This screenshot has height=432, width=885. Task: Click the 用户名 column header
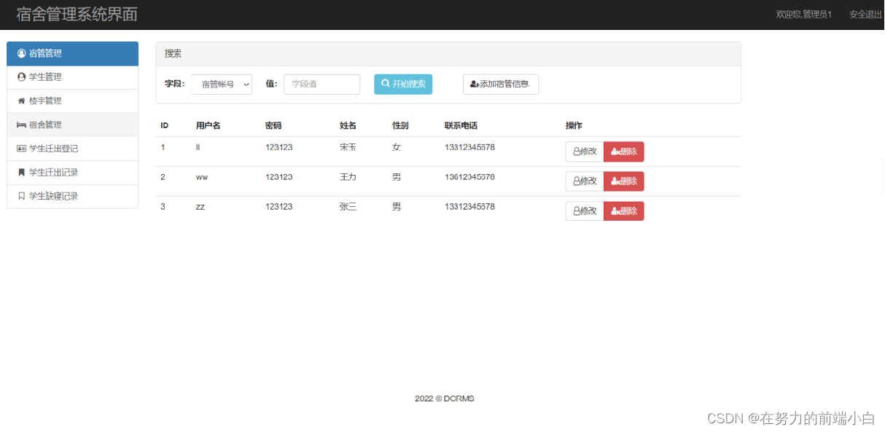click(208, 126)
